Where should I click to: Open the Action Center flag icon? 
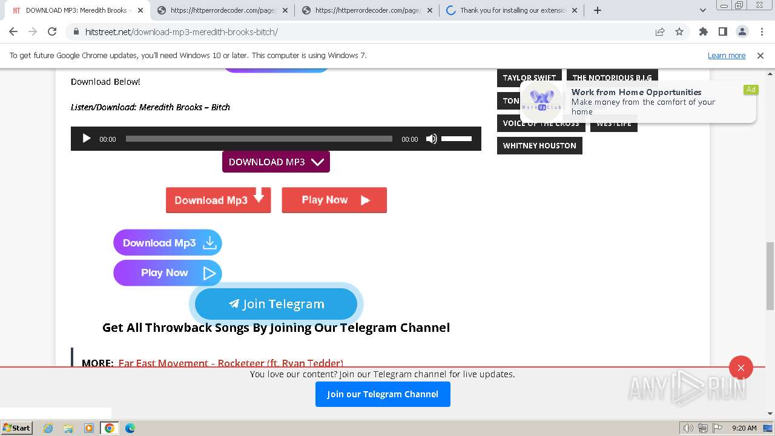(x=717, y=428)
